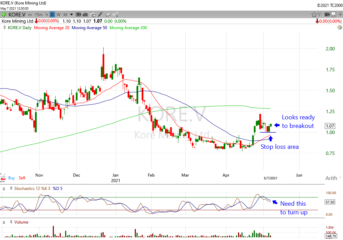Switch to the 15m timeframe
Image resolution: width=343 pixels, height=240 pixels.
point(39,15)
